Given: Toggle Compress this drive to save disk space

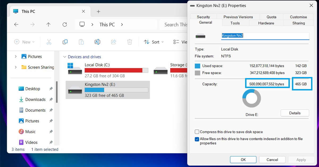Looking at the screenshot, I should [x=197, y=132].
